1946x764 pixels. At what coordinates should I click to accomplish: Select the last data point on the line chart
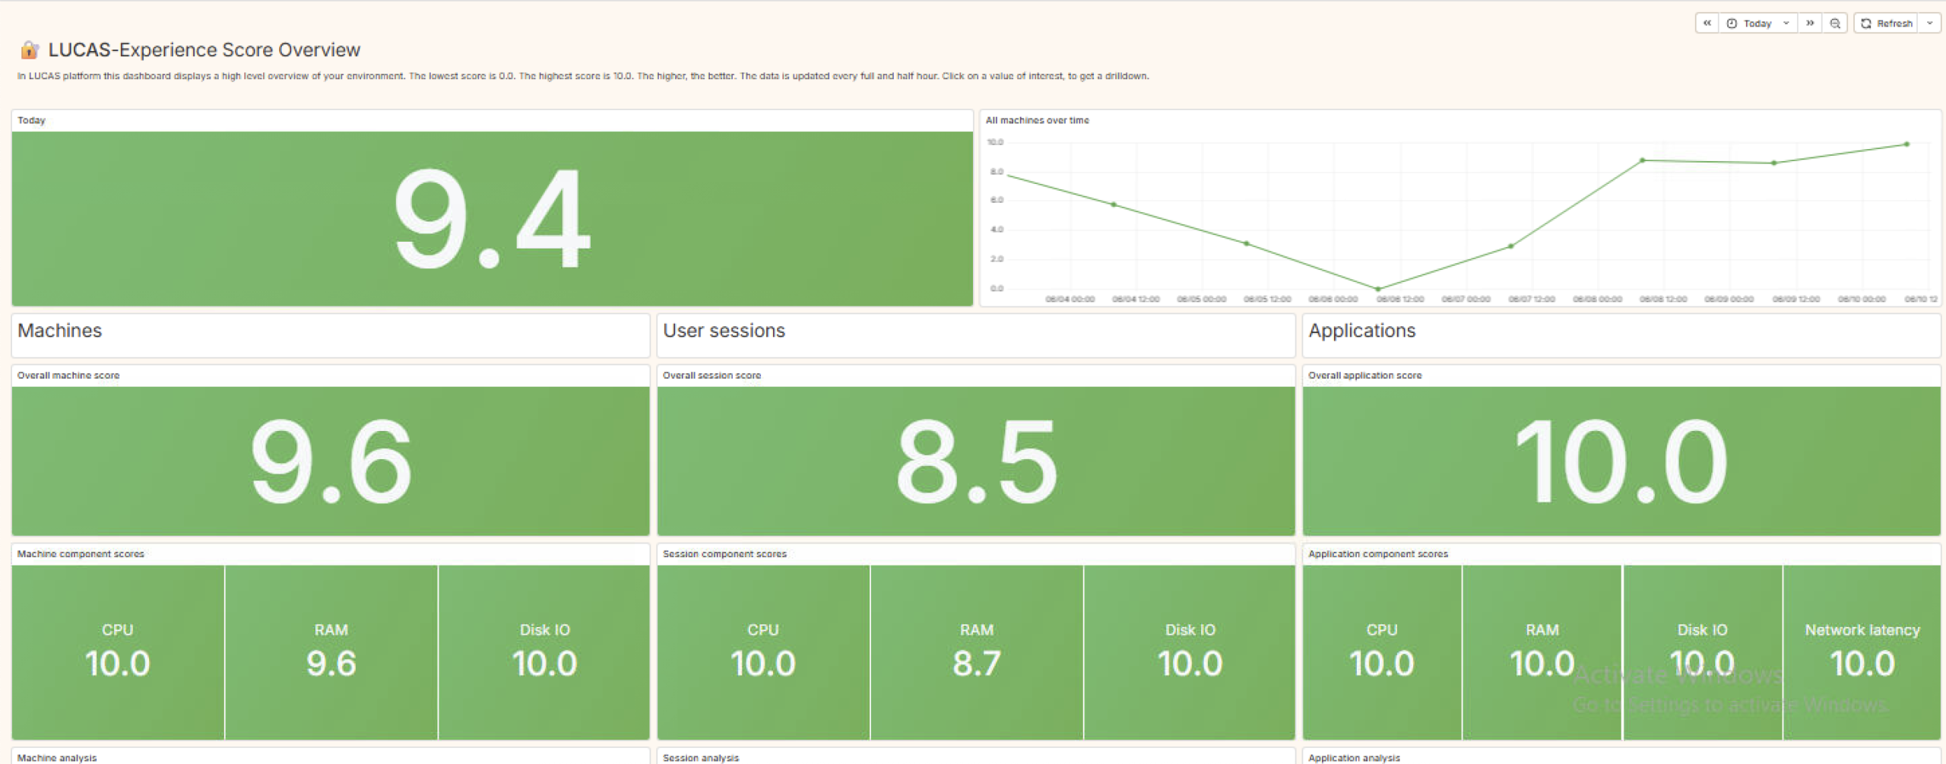[x=1906, y=144]
